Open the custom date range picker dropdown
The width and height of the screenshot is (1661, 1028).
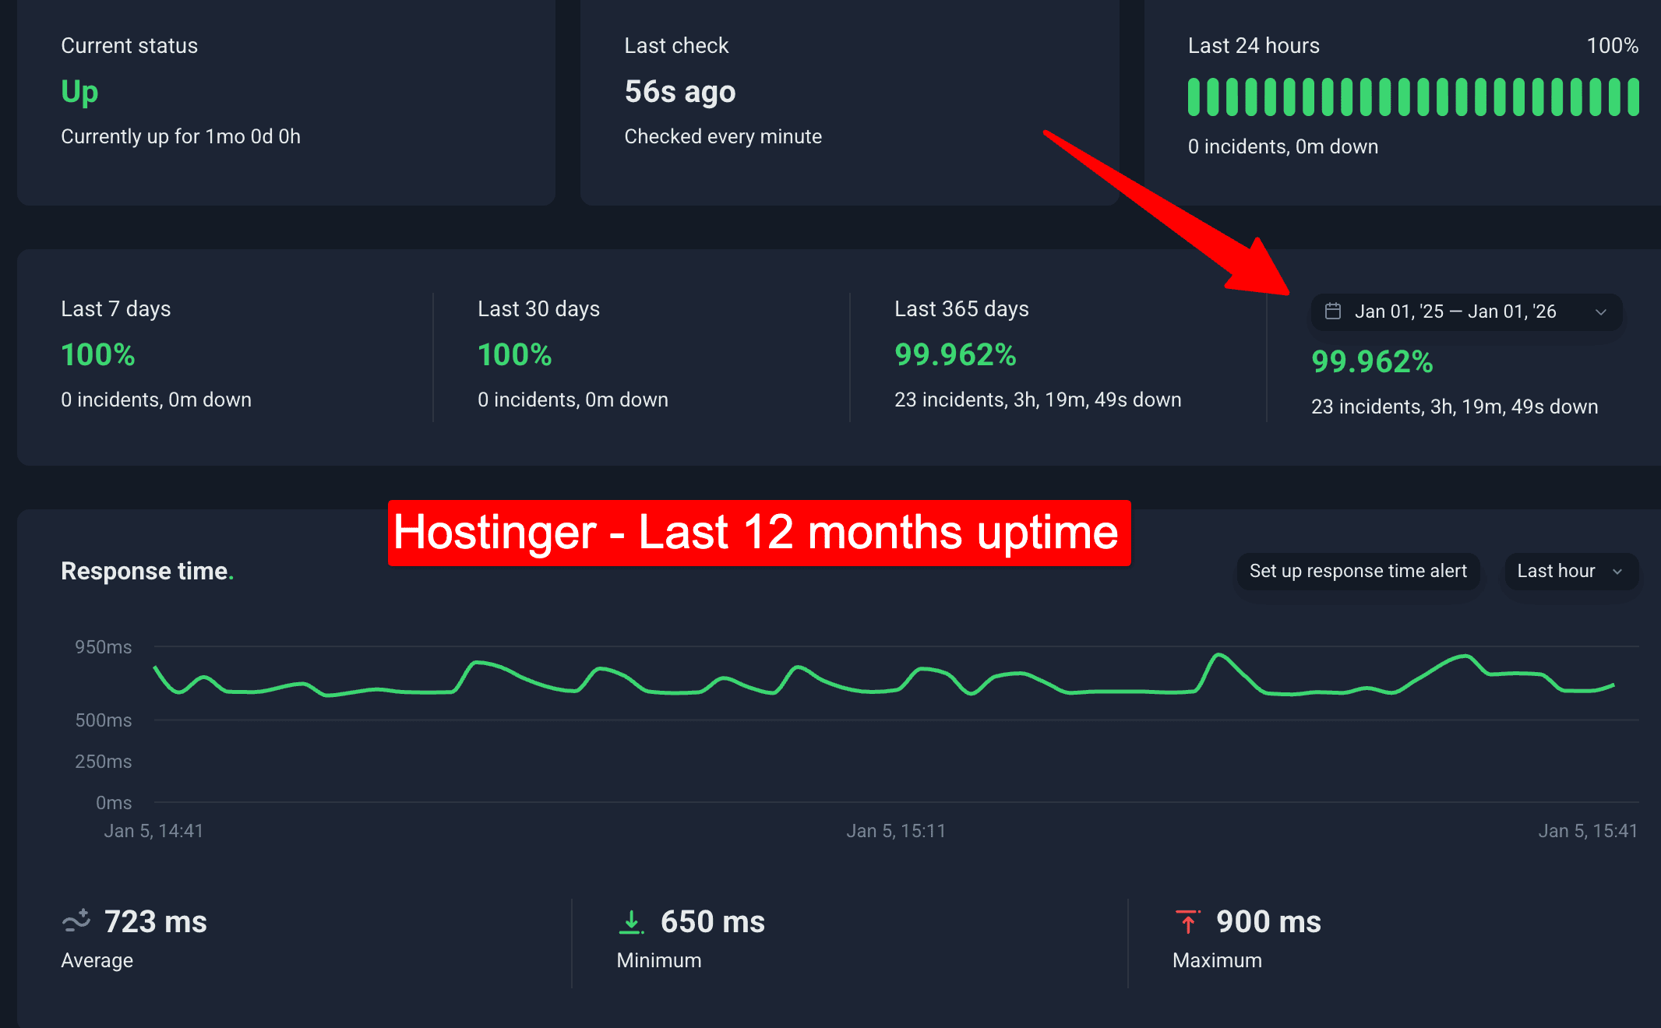(1465, 312)
